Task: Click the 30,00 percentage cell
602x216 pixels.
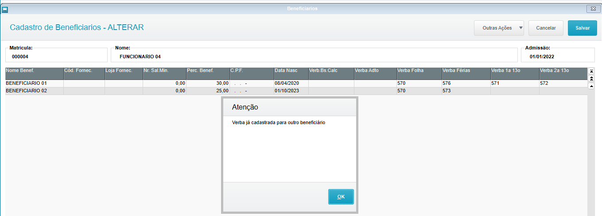Action: pos(208,83)
